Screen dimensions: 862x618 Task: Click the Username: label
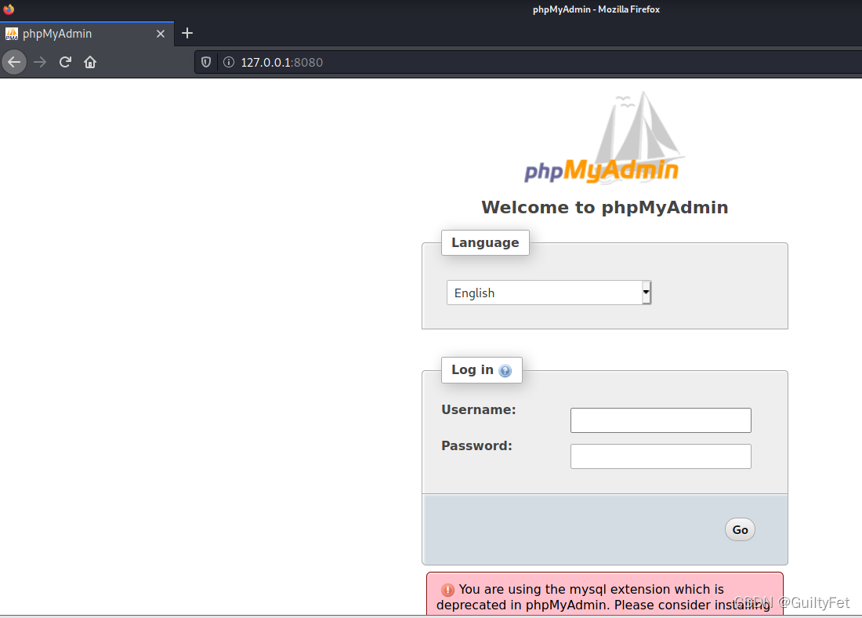pyautogui.click(x=478, y=409)
